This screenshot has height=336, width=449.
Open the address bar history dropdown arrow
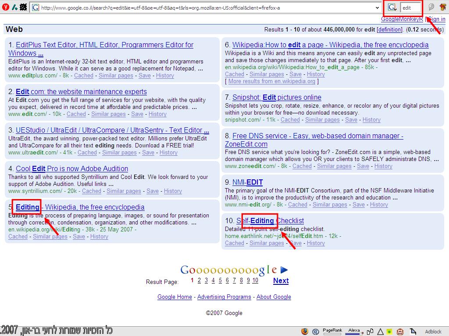point(377,8)
